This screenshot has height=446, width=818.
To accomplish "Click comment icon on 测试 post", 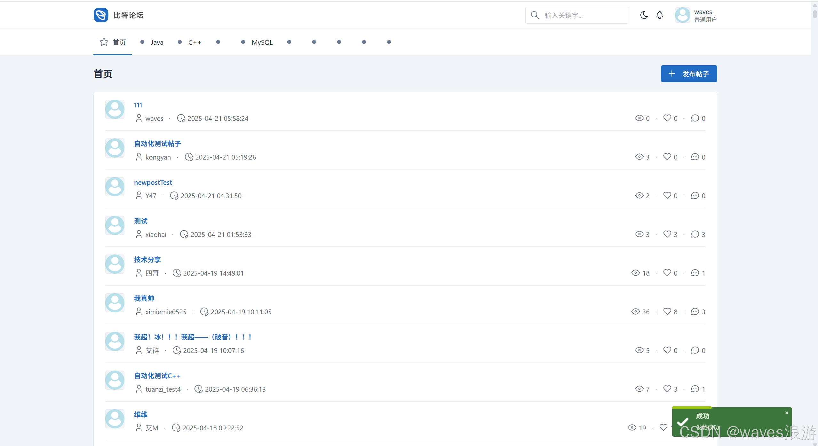I will (x=695, y=234).
